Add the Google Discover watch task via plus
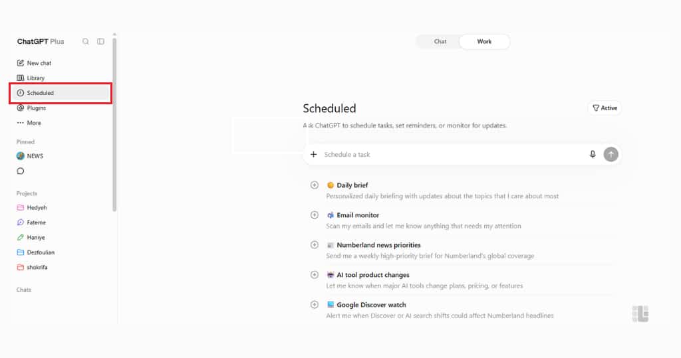The height and width of the screenshot is (358, 681). [x=315, y=305]
